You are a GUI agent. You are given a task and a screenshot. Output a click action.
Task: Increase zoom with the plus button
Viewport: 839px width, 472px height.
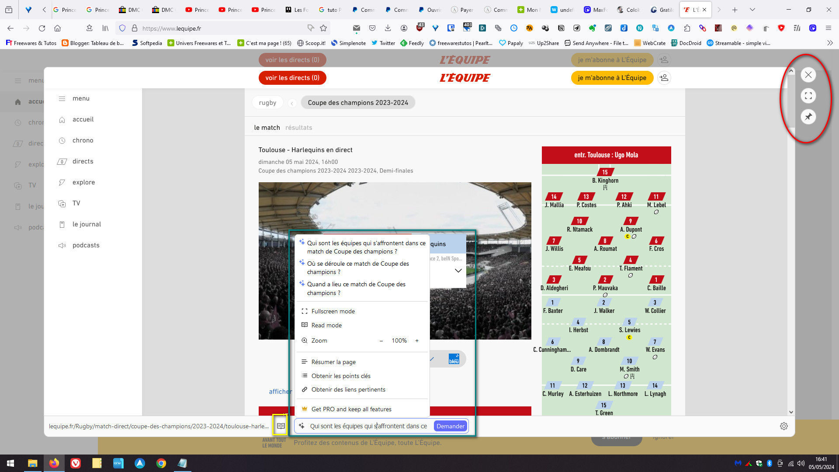click(416, 340)
